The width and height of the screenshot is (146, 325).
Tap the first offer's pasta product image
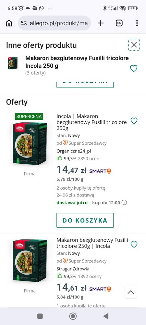(30, 144)
